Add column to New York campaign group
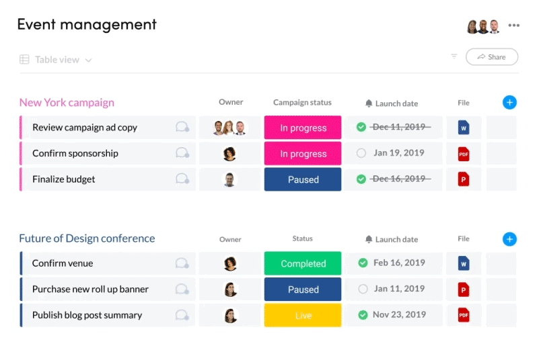The height and width of the screenshot is (356, 537). 509,102
